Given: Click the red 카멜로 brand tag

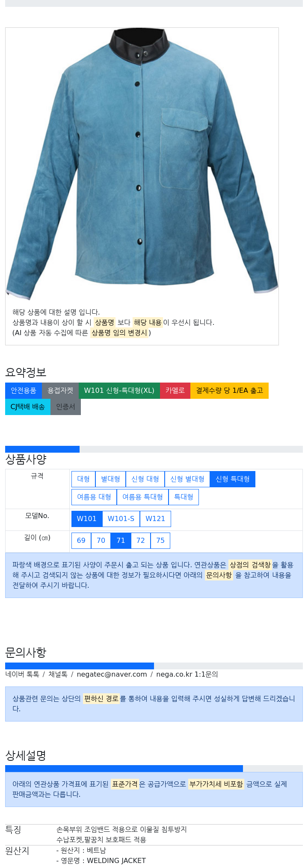Looking at the screenshot, I should (x=175, y=390).
